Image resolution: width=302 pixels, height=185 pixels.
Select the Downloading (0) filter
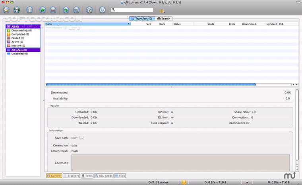pyautogui.click(x=23, y=31)
